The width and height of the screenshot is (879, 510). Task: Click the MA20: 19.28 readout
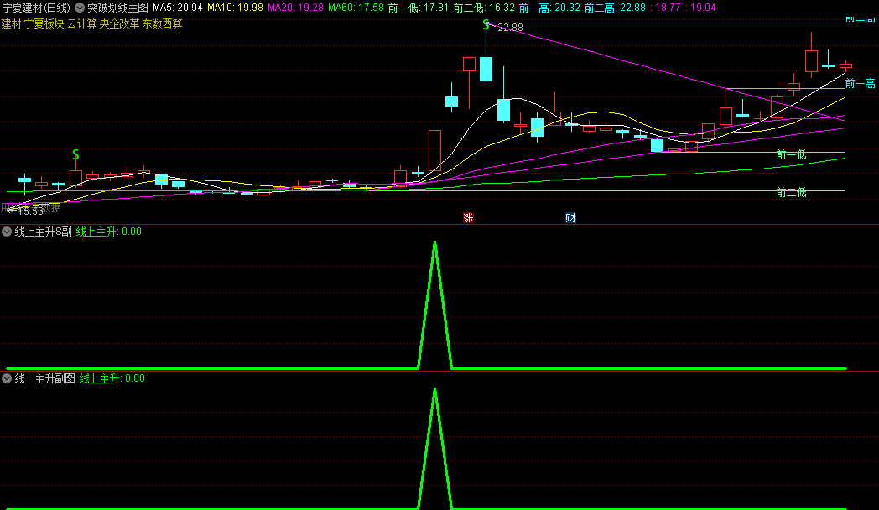pos(295,8)
